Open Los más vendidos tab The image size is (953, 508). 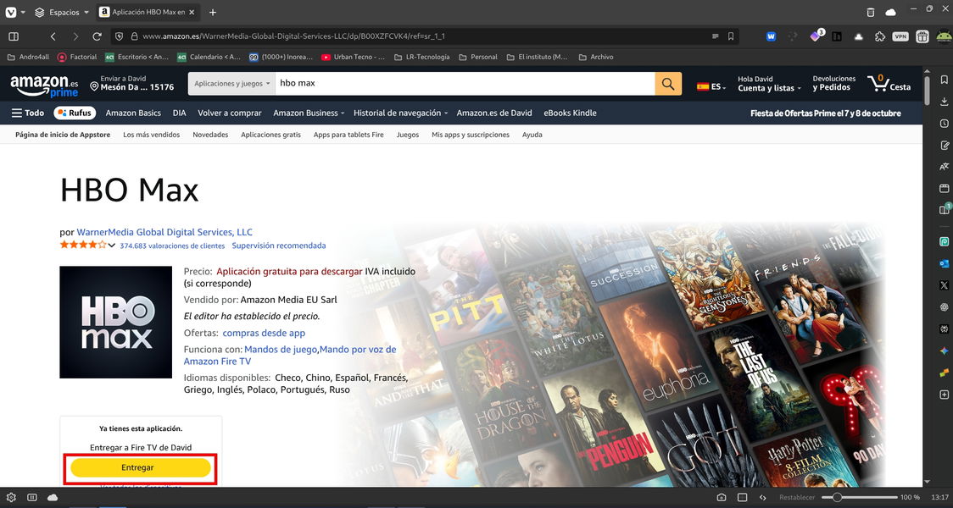point(151,135)
